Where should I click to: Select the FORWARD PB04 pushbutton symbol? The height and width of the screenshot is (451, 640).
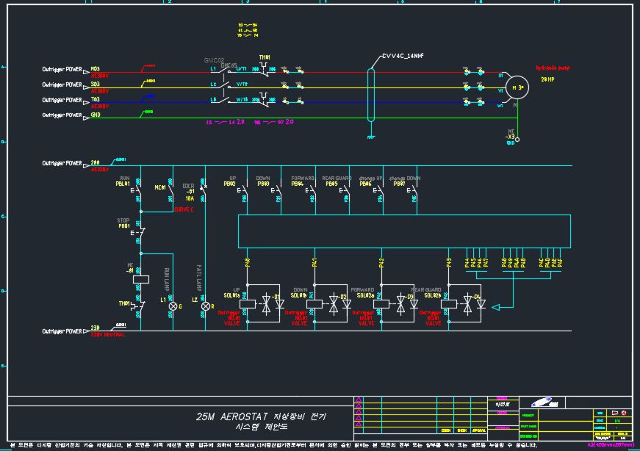(x=311, y=190)
